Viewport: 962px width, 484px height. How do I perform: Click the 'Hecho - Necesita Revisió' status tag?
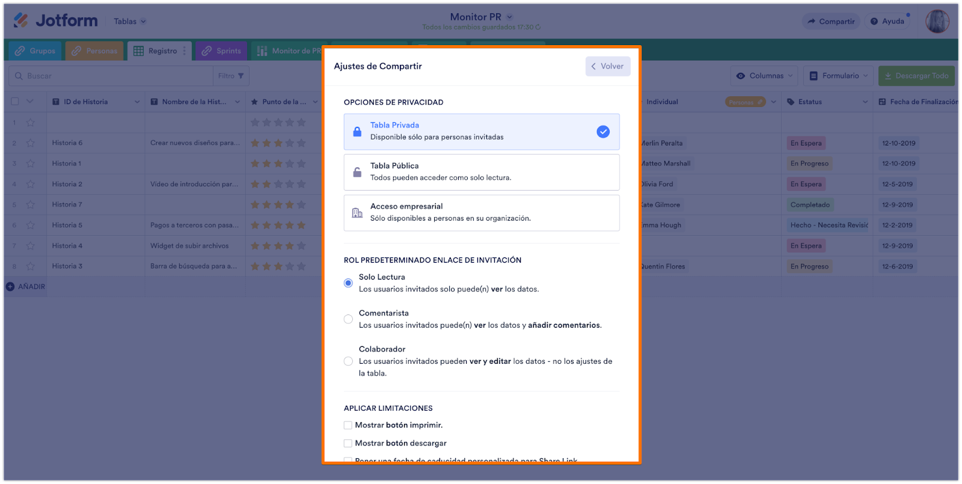pyautogui.click(x=829, y=225)
